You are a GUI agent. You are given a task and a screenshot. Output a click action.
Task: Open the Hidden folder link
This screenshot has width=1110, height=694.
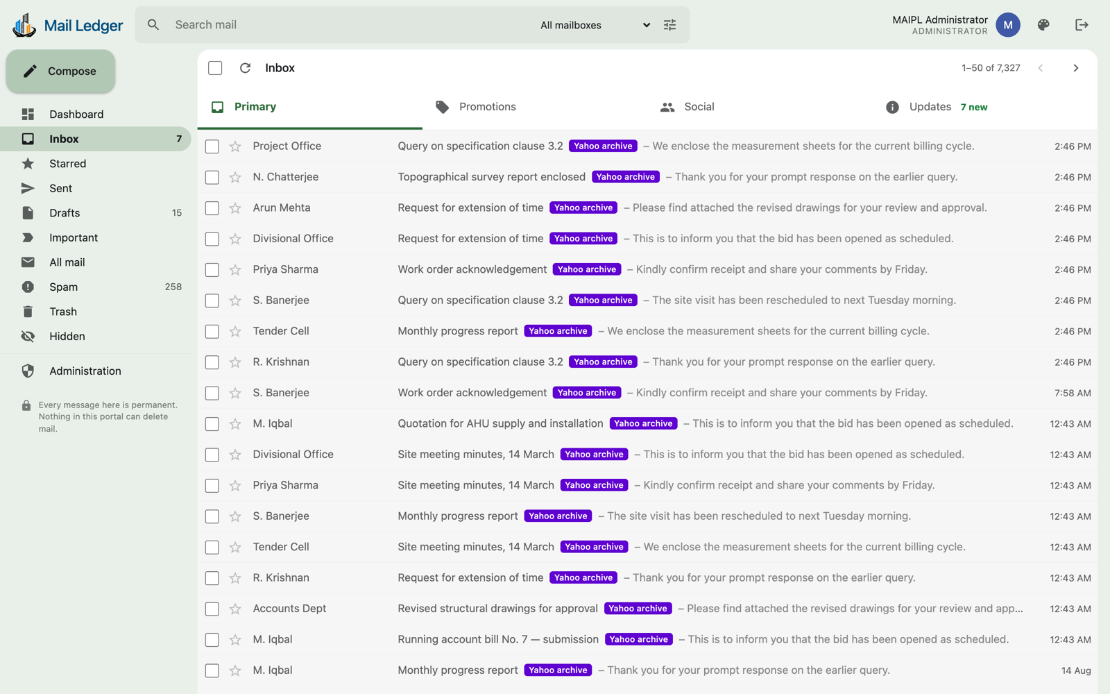[x=96, y=337]
